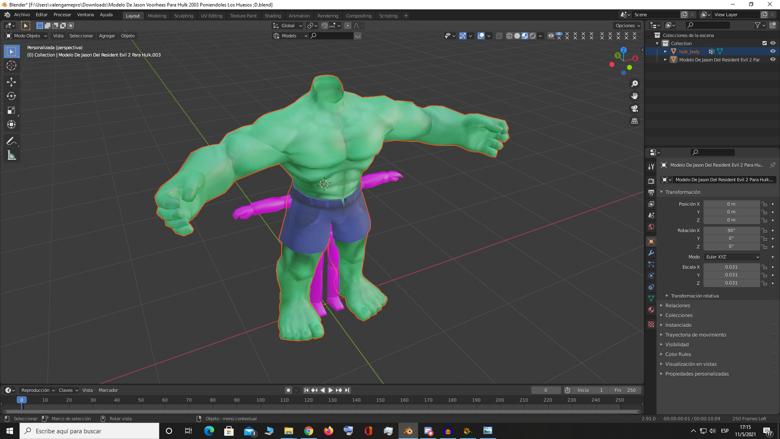Click frame 0 playhead marker in timeline
The image size is (780, 439).
click(x=22, y=400)
